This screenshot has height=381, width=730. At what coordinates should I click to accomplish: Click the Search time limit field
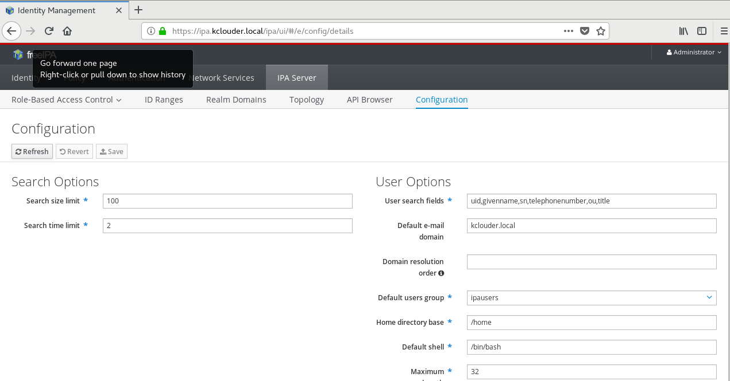[227, 226]
